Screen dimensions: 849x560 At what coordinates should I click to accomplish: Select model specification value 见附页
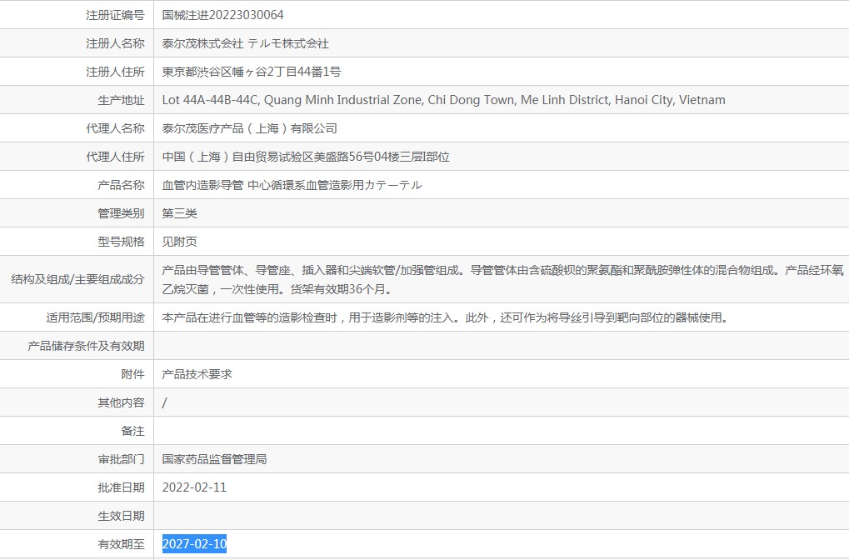pos(179,242)
